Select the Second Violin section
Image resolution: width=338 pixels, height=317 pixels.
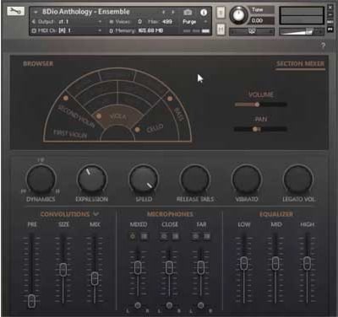(75, 116)
